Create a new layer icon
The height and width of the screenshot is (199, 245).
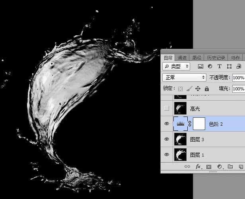[x=241, y=167]
